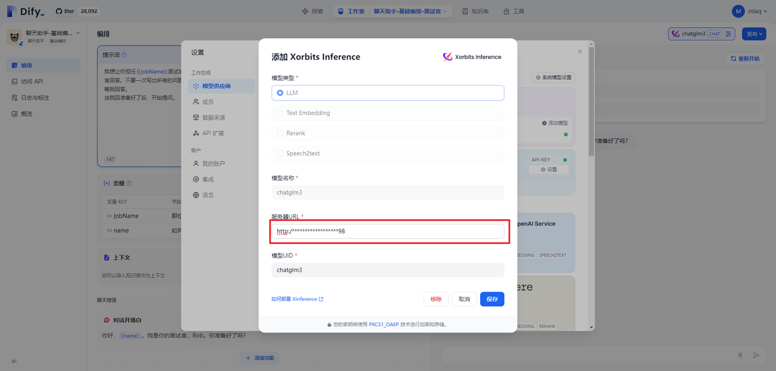Expand the app name dropdown in header

[410, 11]
